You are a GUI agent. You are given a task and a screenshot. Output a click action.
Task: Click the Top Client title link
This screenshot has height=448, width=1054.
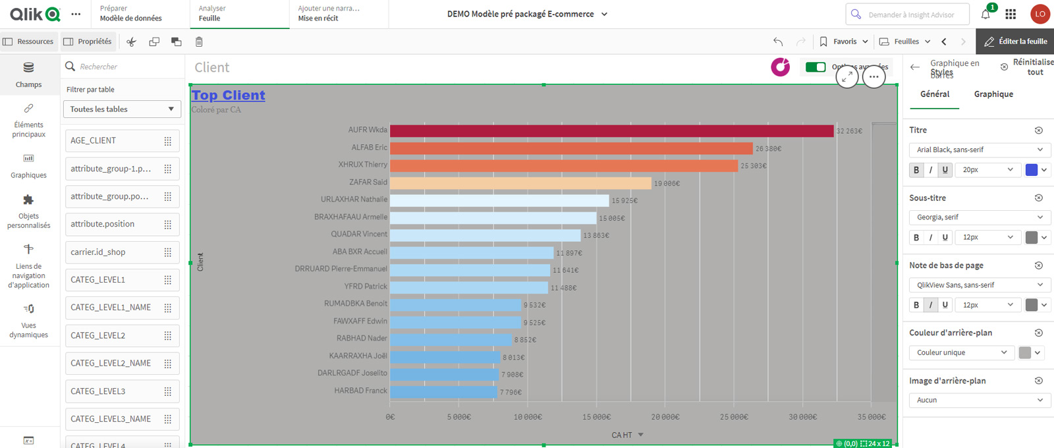(x=229, y=96)
